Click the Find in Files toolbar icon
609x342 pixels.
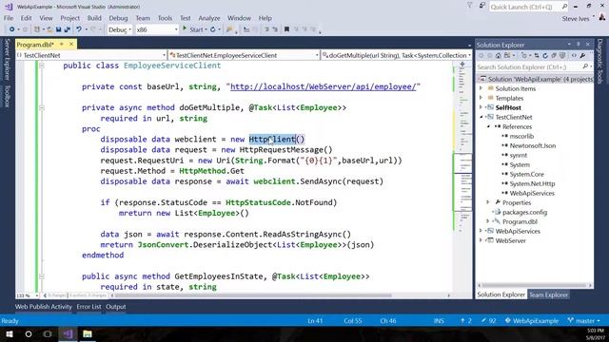coord(229,29)
